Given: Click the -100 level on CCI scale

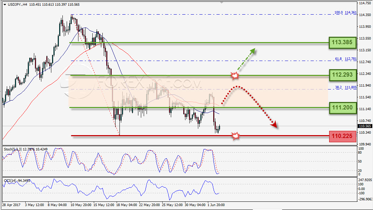Looking at the screenshot, I should (361, 193).
